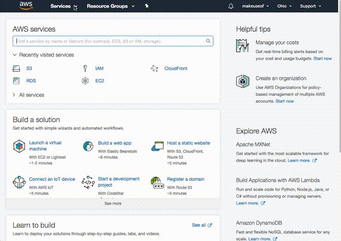
Task: Open the Resource Groups dropdown
Action: [x=110, y=6]
